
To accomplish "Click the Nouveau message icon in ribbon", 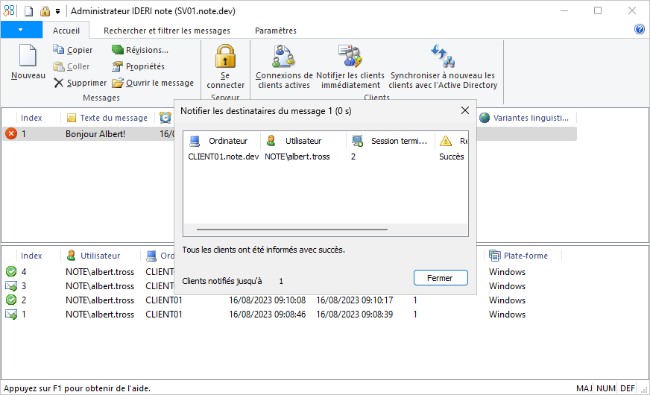I will click(28, 56).
